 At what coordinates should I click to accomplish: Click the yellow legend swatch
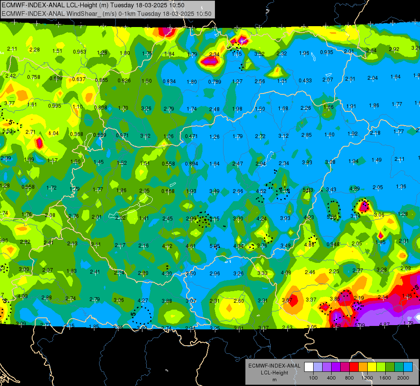pyautogui.click(x=372, y=367)
